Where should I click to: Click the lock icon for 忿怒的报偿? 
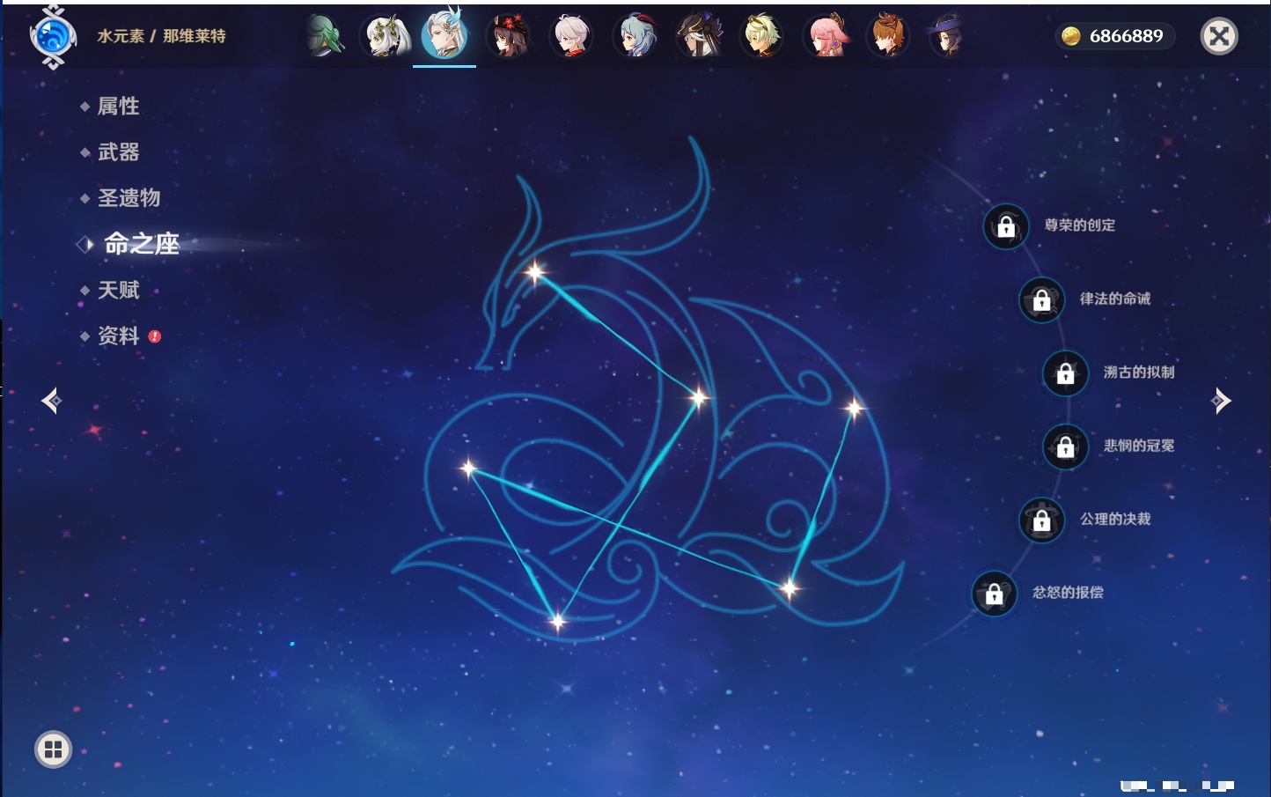pos(994,594)
